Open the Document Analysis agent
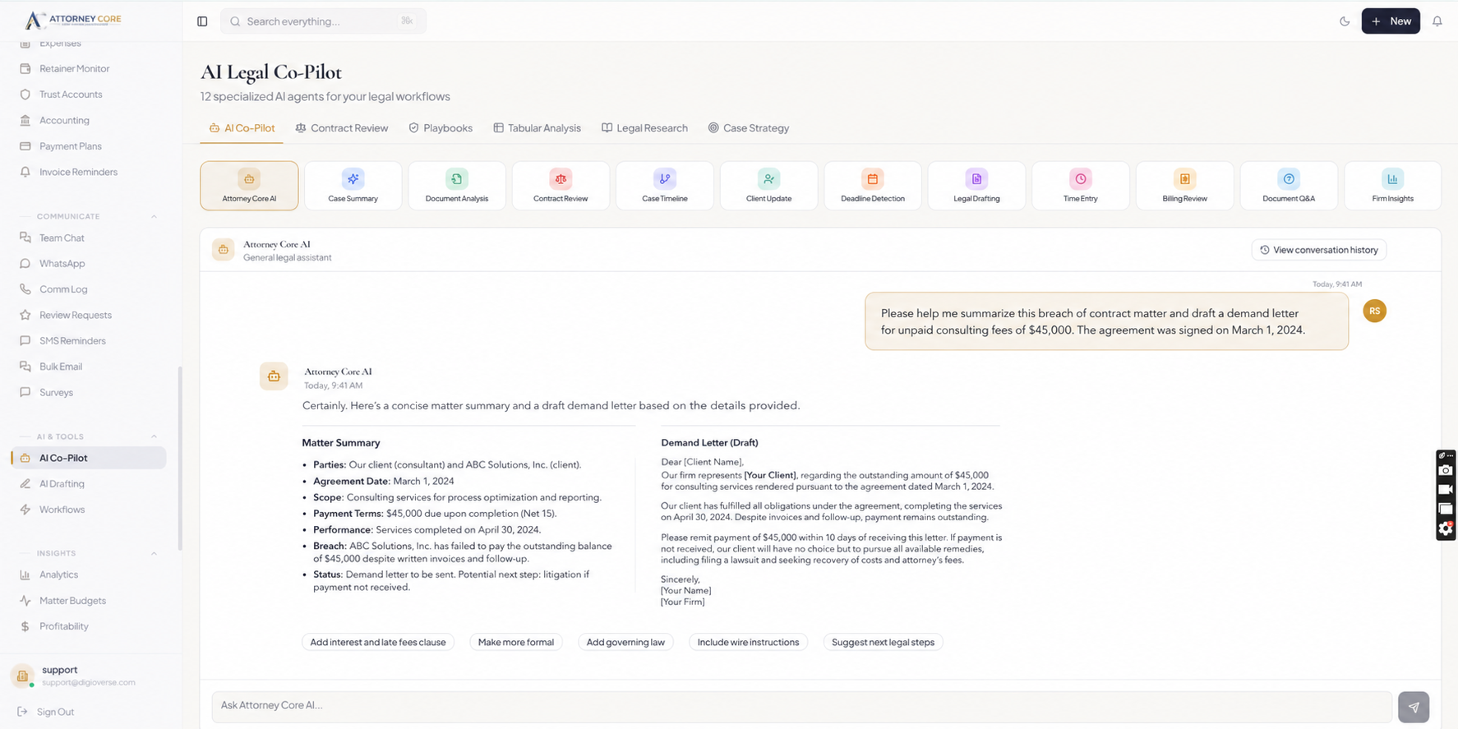The width and height of the screenshot is (1458, 729). tap(457, 186)
